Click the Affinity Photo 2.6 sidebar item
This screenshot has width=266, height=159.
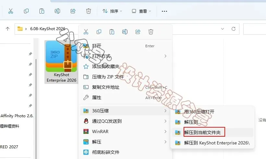(17, 116)
